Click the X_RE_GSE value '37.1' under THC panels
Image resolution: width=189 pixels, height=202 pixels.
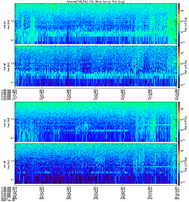177,188
